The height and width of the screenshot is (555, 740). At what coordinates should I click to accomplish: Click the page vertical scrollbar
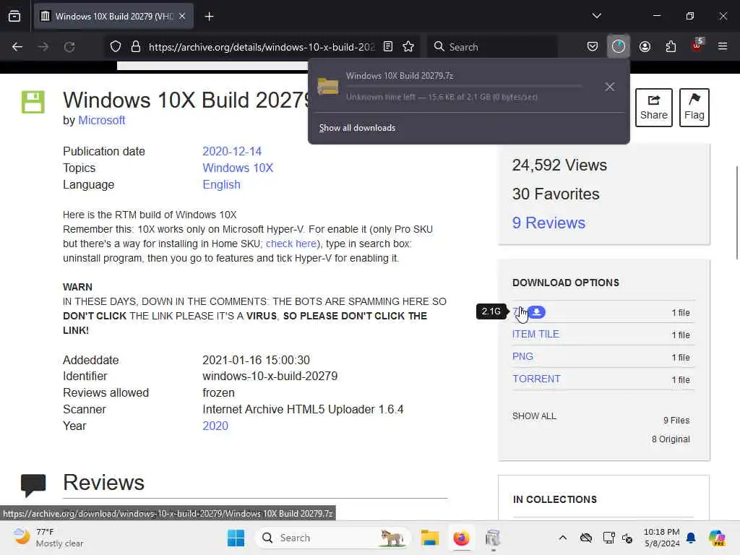pos(736,212)
